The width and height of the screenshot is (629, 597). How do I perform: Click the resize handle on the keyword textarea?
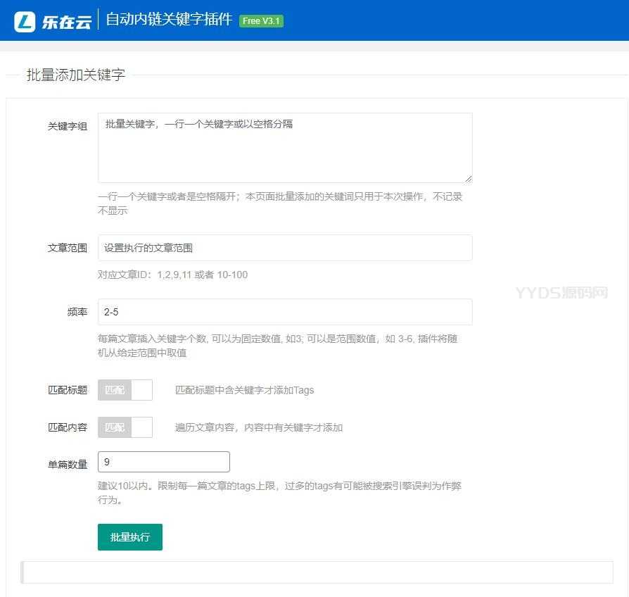tap(468, 178)
